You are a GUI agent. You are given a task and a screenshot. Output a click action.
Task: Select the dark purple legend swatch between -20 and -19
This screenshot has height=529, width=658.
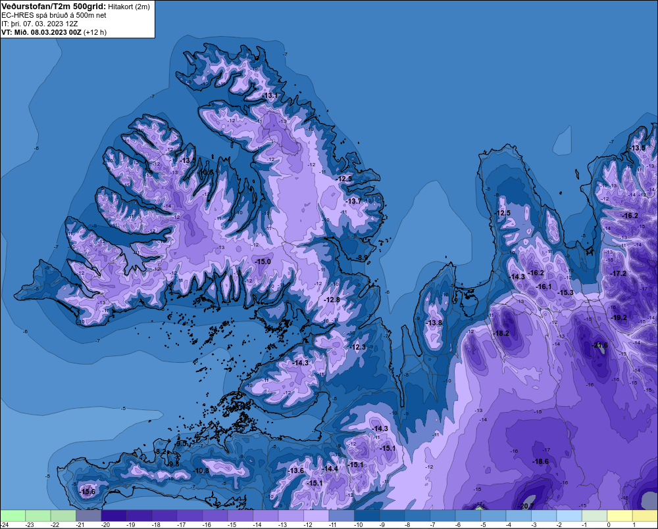pyautogui.click(x=114, y=516)
